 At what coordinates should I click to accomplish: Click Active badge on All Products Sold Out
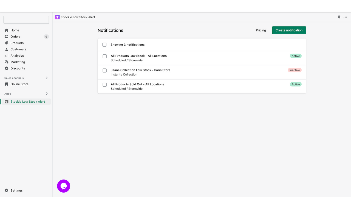[296, 84]
